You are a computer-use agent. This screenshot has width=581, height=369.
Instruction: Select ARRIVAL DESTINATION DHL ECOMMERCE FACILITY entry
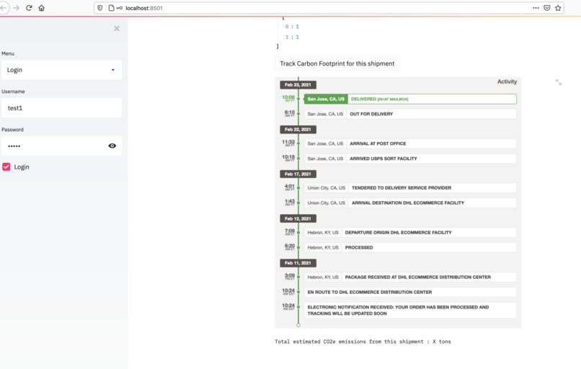(x=410, y=203)
